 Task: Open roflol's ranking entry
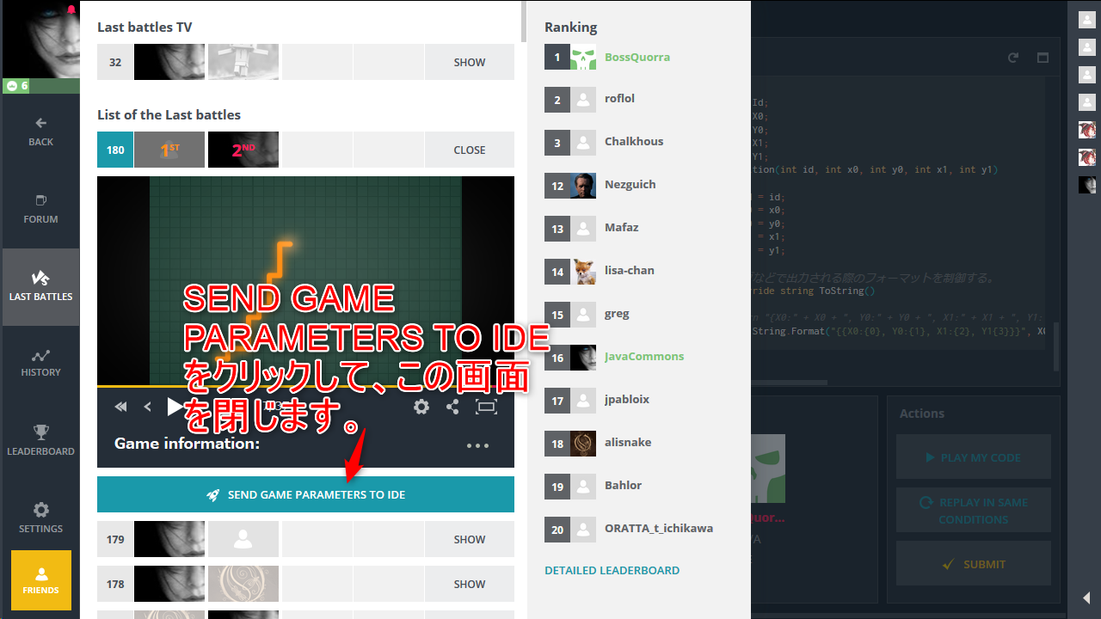click(619, 98)
